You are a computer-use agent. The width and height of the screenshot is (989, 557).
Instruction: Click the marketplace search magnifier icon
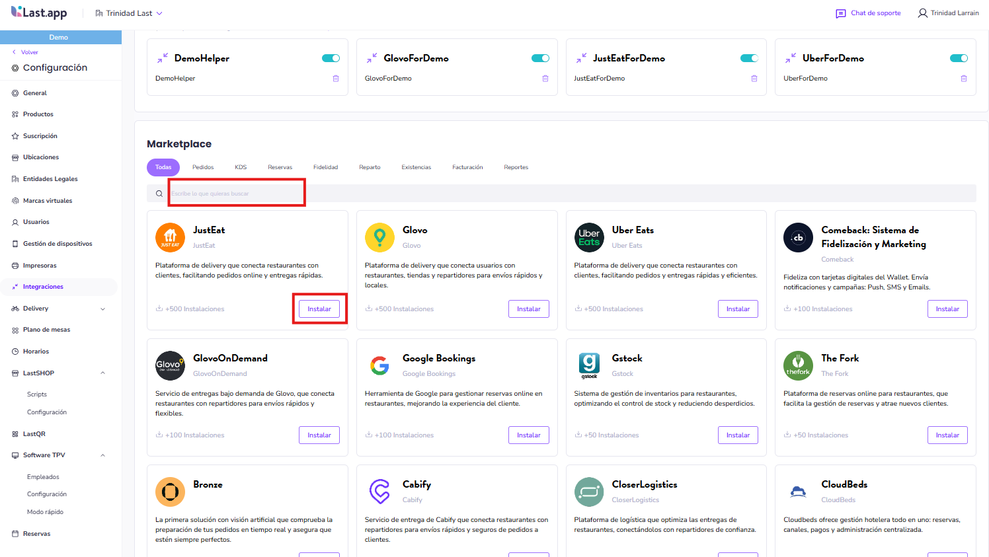[159, 194]
